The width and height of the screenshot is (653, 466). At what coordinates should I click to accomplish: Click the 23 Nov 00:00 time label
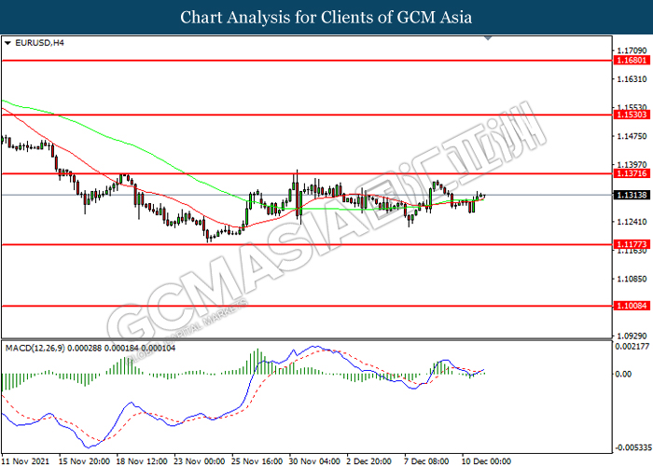(199, 461)
